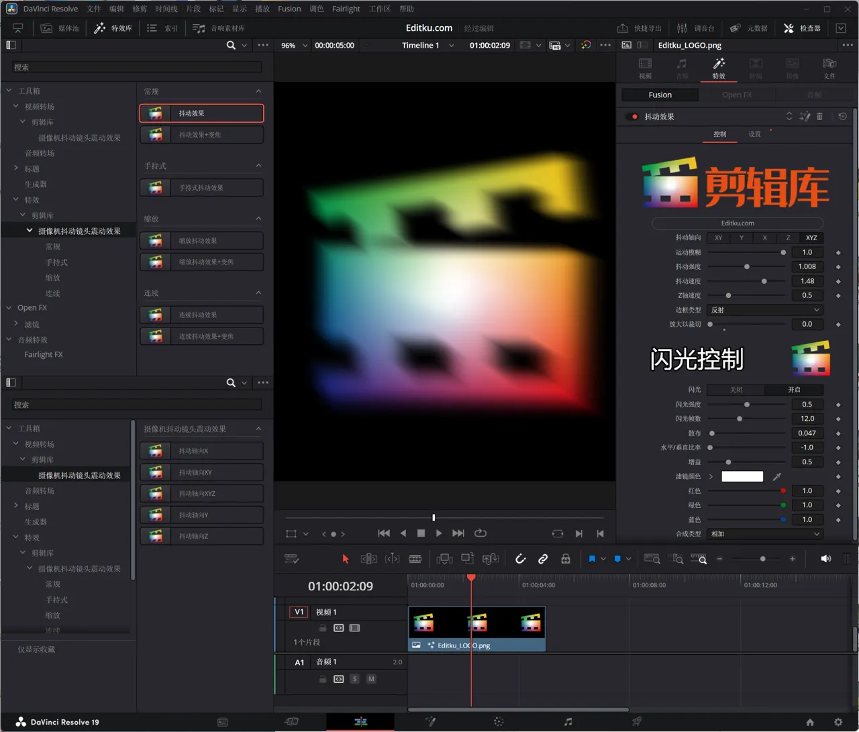Collapse the 连续 effects group
The width and height of the screenshot is (859, 732).
point(258,293)
